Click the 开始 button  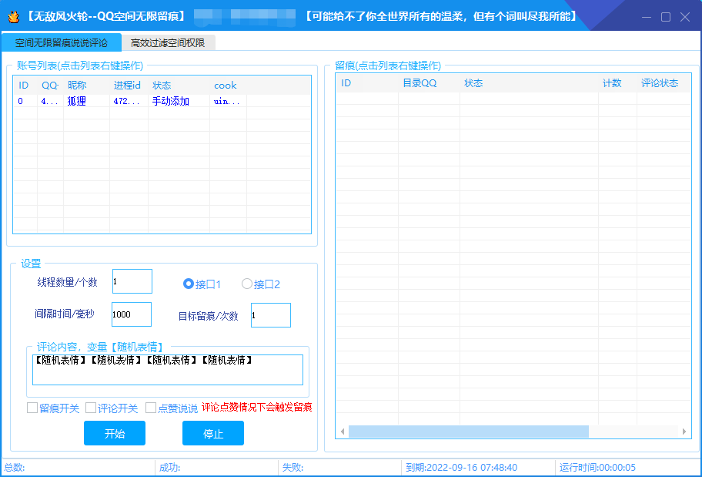(x=115, y=433)
